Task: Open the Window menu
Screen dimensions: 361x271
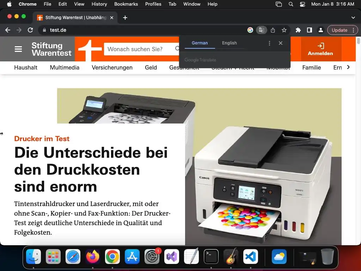Action: [x=192, y=4]
